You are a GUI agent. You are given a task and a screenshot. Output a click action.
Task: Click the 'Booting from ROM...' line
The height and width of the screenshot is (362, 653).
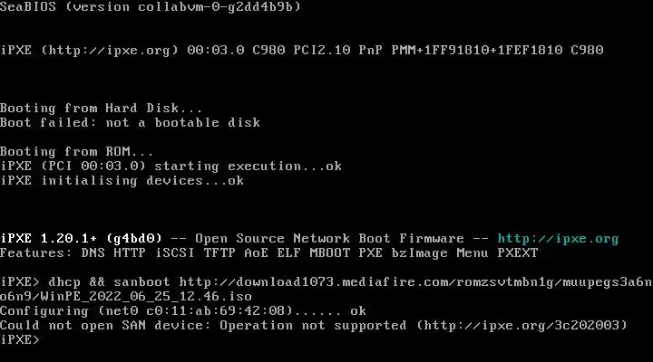(77, 152)
